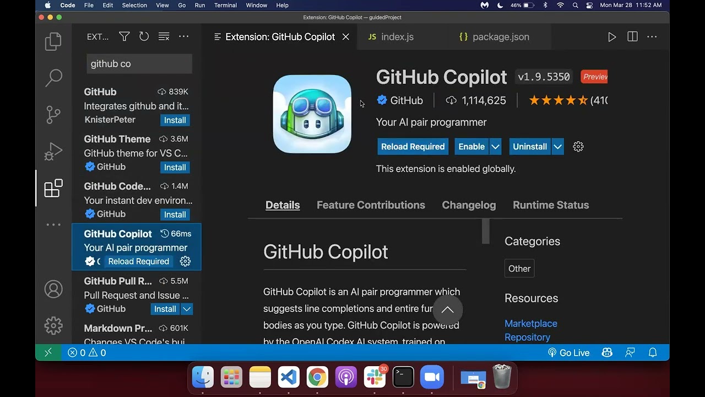The height and width of the screenshot is (397, 705).
Task: Open notifications bell in status bar
Action: [653, 352]
